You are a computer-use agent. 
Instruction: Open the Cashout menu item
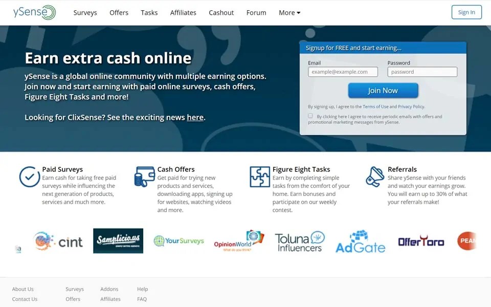pos(221,12)
